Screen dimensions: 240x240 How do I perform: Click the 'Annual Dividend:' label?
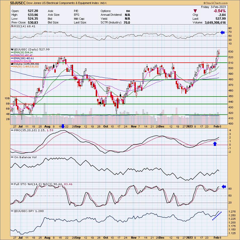pyautogui.click(x=111, y=15)
